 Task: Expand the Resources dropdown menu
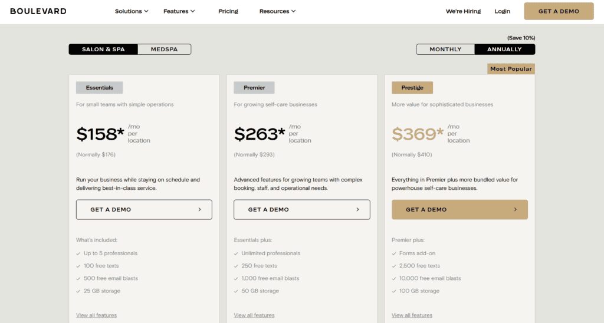pos(277,11)
